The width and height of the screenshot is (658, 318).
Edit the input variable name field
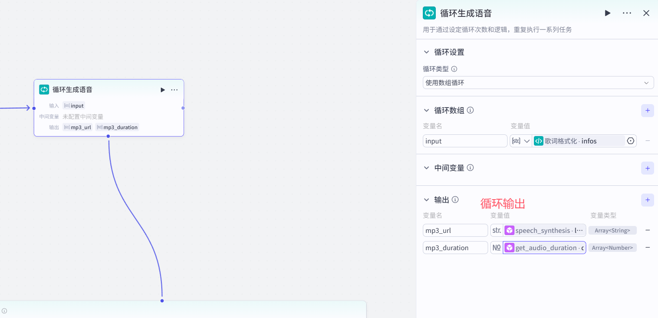[x=465, y=141]
